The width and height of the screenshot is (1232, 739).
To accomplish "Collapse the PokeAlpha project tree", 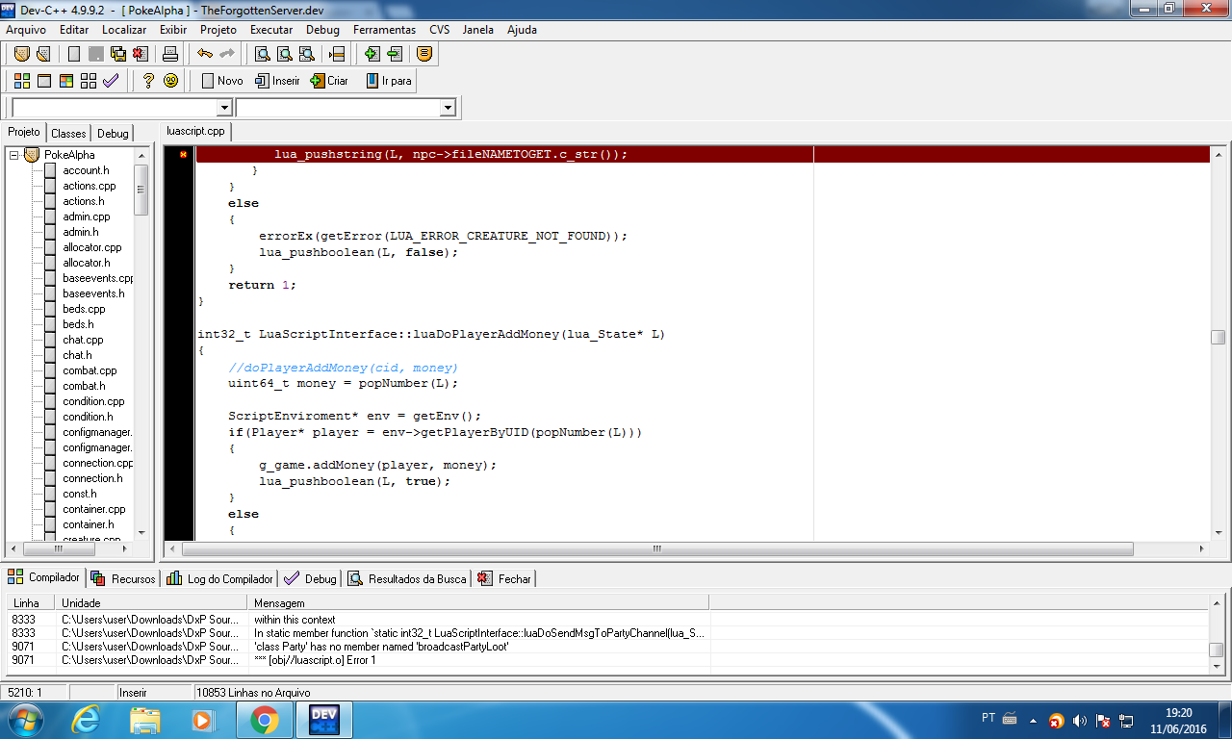I will click(x=14, y=155).
